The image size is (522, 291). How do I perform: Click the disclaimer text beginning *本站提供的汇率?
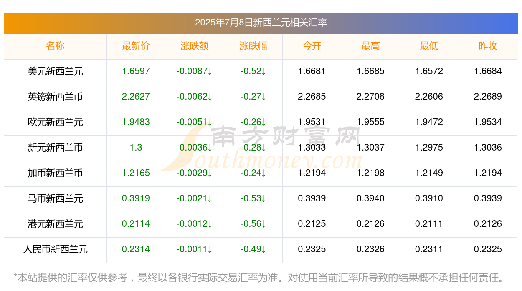[x=259, y=278]
